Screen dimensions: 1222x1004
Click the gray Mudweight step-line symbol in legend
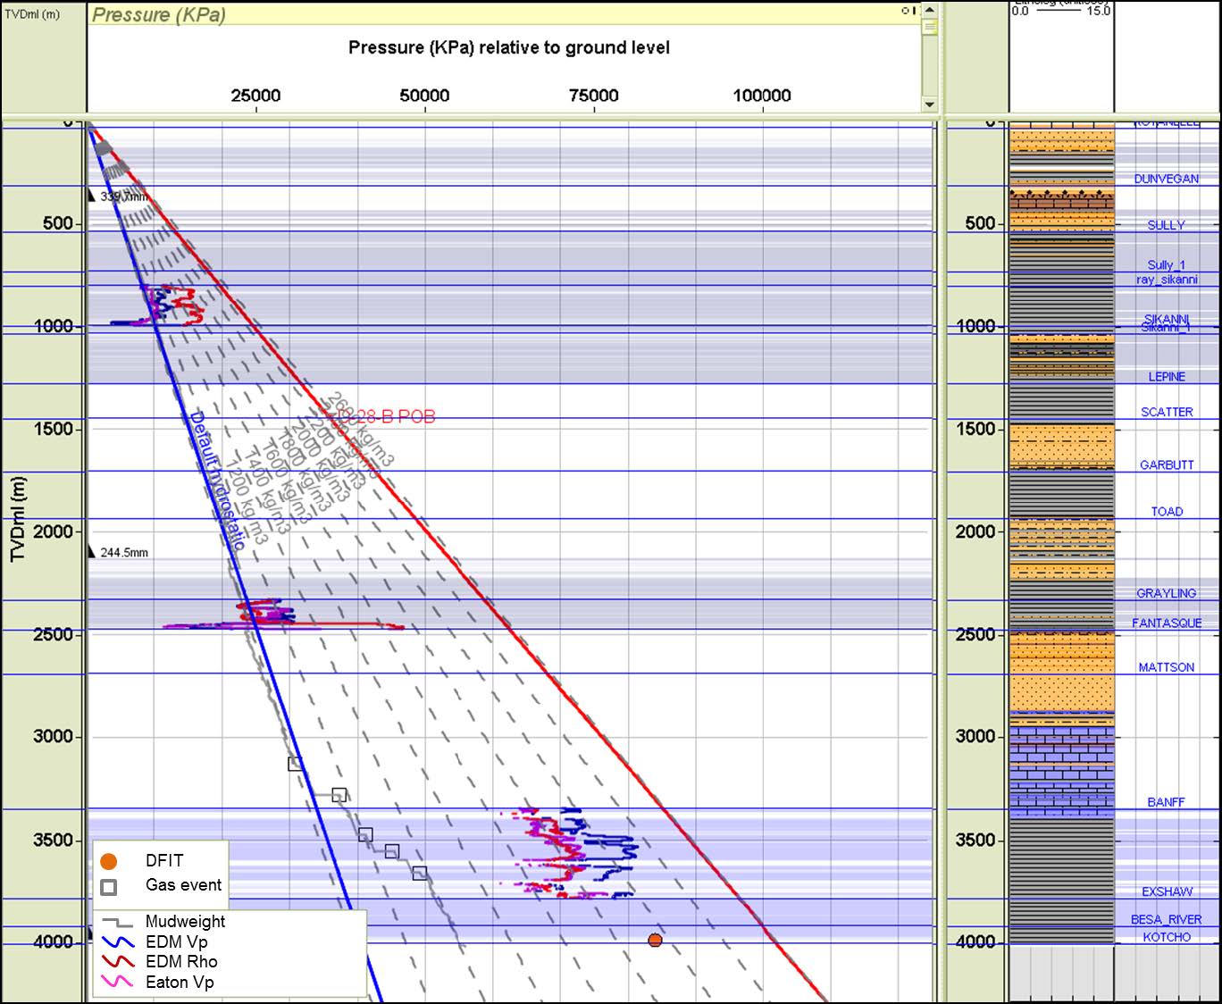pyautogui.click(x=115, y=921)
